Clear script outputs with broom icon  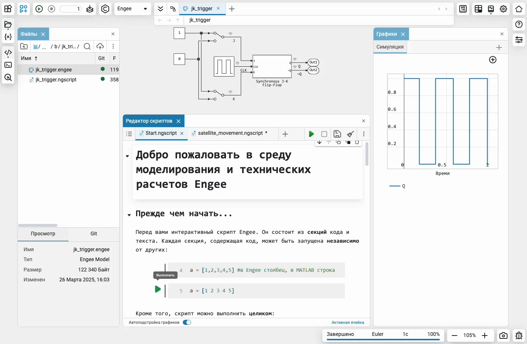pos(350,134)
